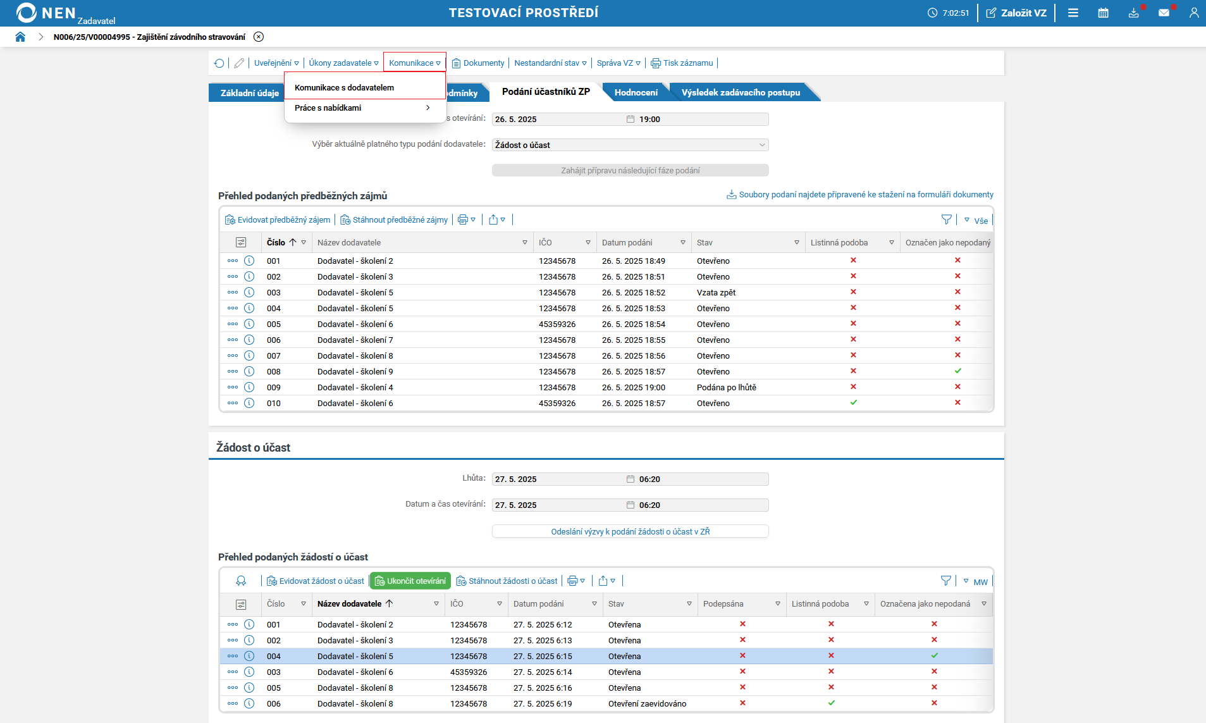Open column settings icon in žádostí table
Image resolution: width=1206 pixels, height=723 pixels.
click(241, 604)
